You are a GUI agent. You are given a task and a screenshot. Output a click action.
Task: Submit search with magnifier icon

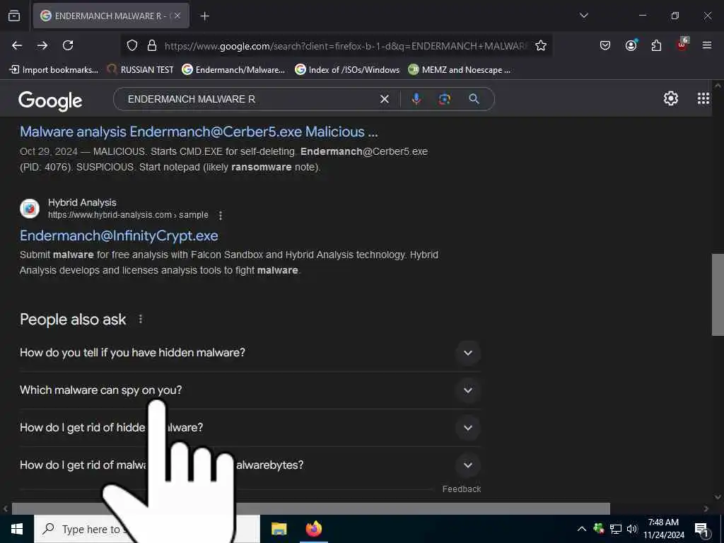474,98
